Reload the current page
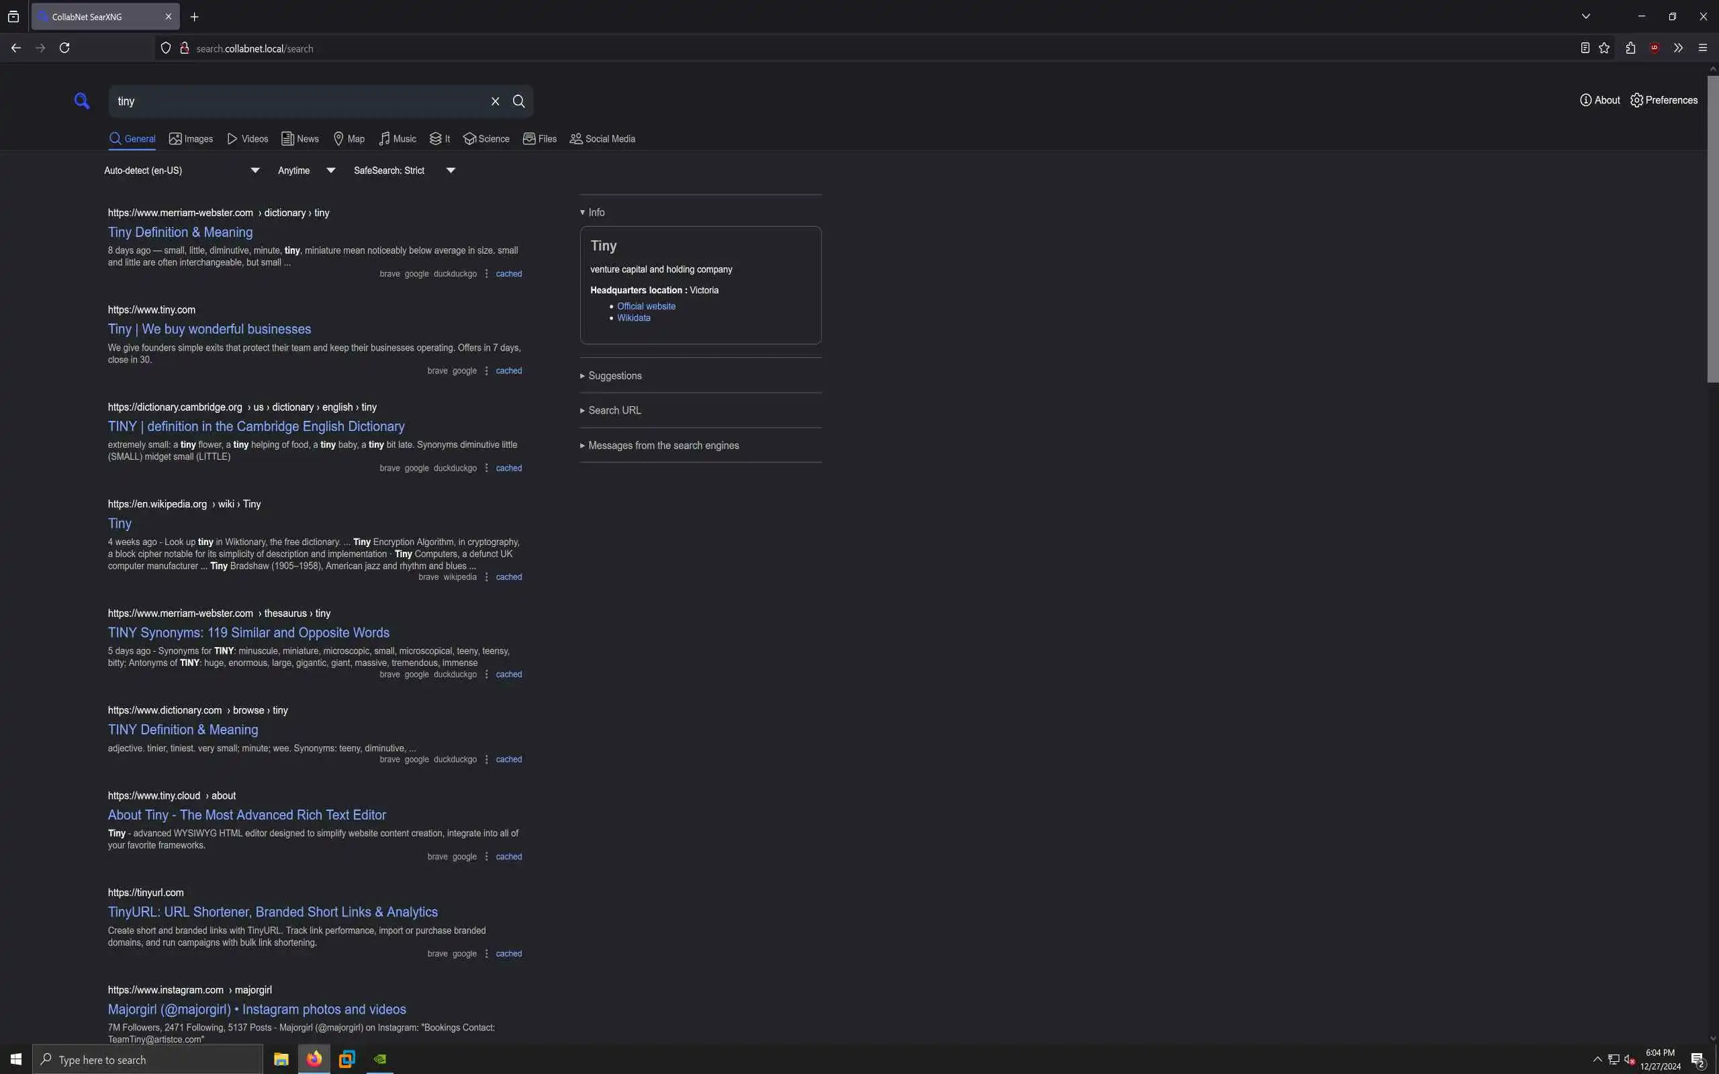The height and width of the screenshot is (1074, 1719). point(64,48)
